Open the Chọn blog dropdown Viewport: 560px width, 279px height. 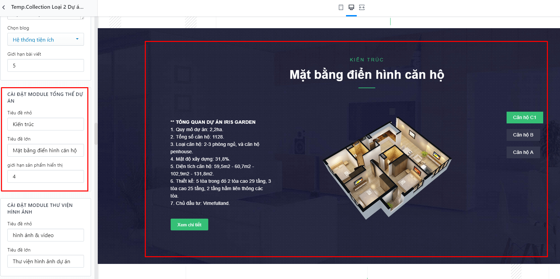pyautogui.click(x=46, y=40)
